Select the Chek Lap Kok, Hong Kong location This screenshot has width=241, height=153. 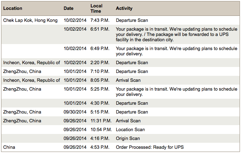(30, 20)
